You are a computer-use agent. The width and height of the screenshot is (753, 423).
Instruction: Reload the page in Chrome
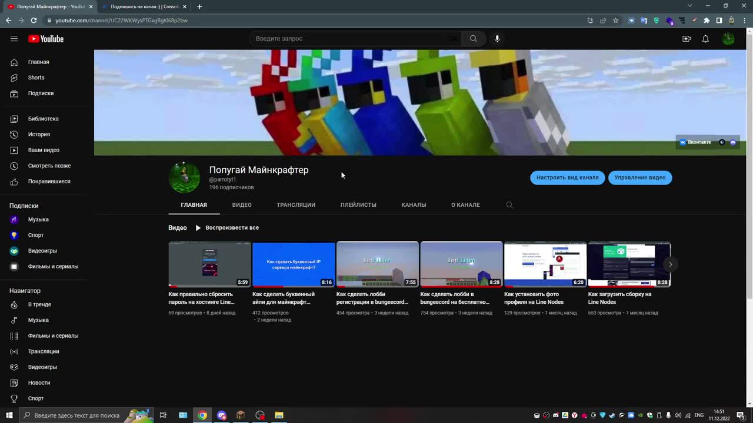[x=34, y=20]
